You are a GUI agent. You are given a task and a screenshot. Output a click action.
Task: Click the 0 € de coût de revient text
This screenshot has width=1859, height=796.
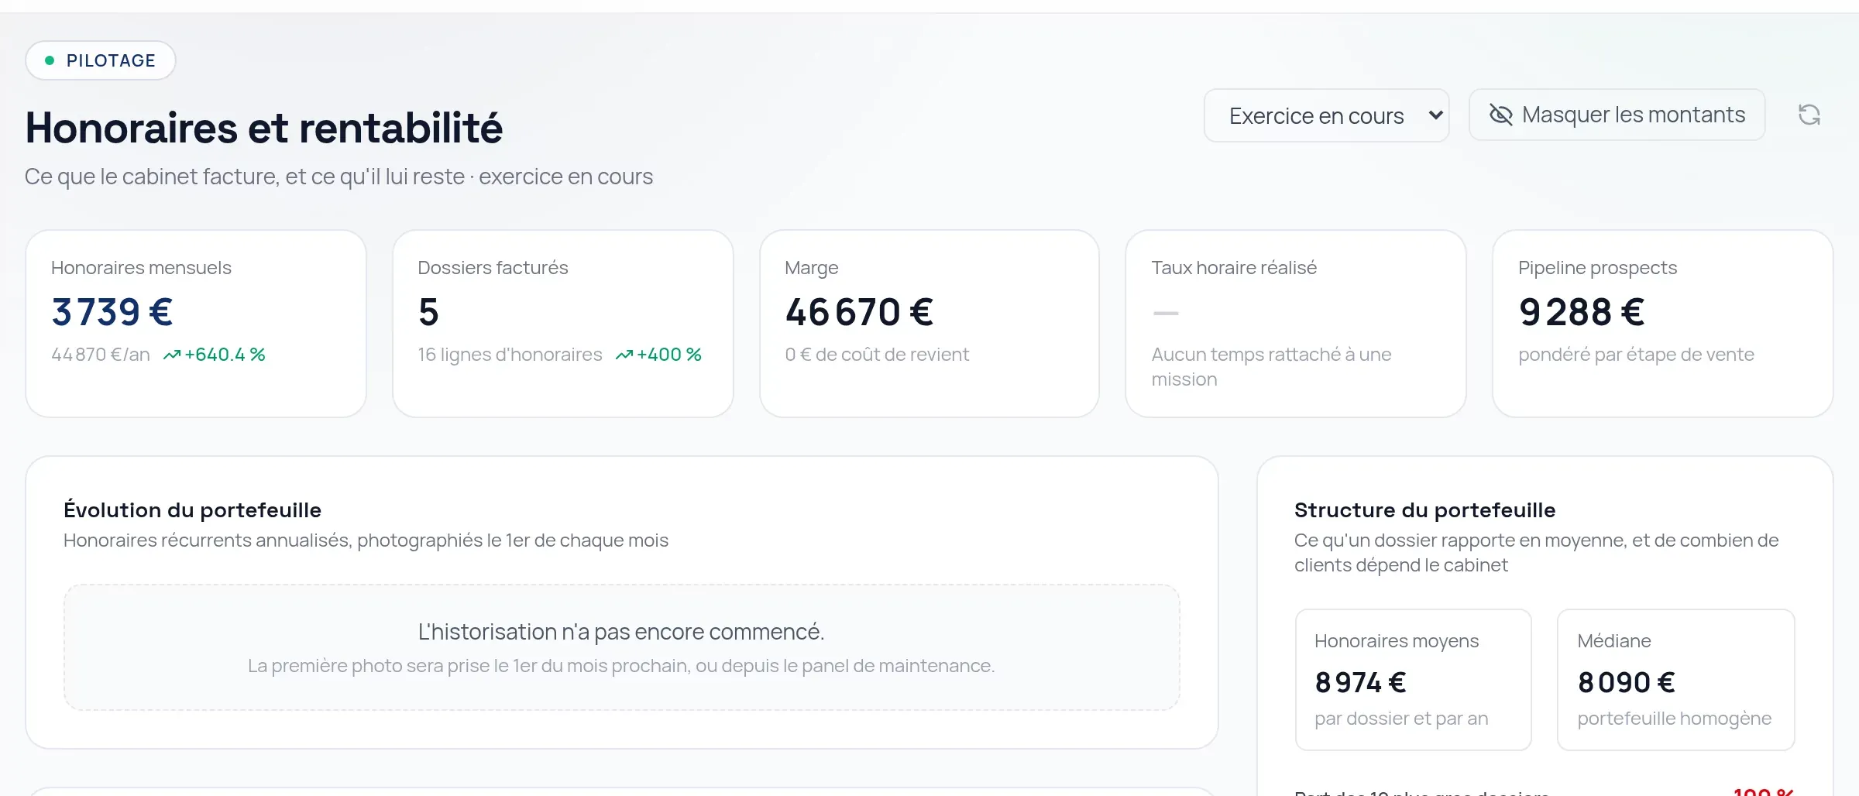877,355
